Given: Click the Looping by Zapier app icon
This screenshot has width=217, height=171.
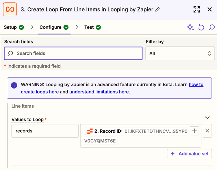Looking at the screenshot, I should click(10, 9).
